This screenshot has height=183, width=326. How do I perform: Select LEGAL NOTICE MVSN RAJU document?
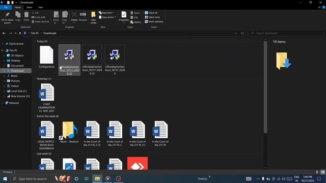coord(46,135)
